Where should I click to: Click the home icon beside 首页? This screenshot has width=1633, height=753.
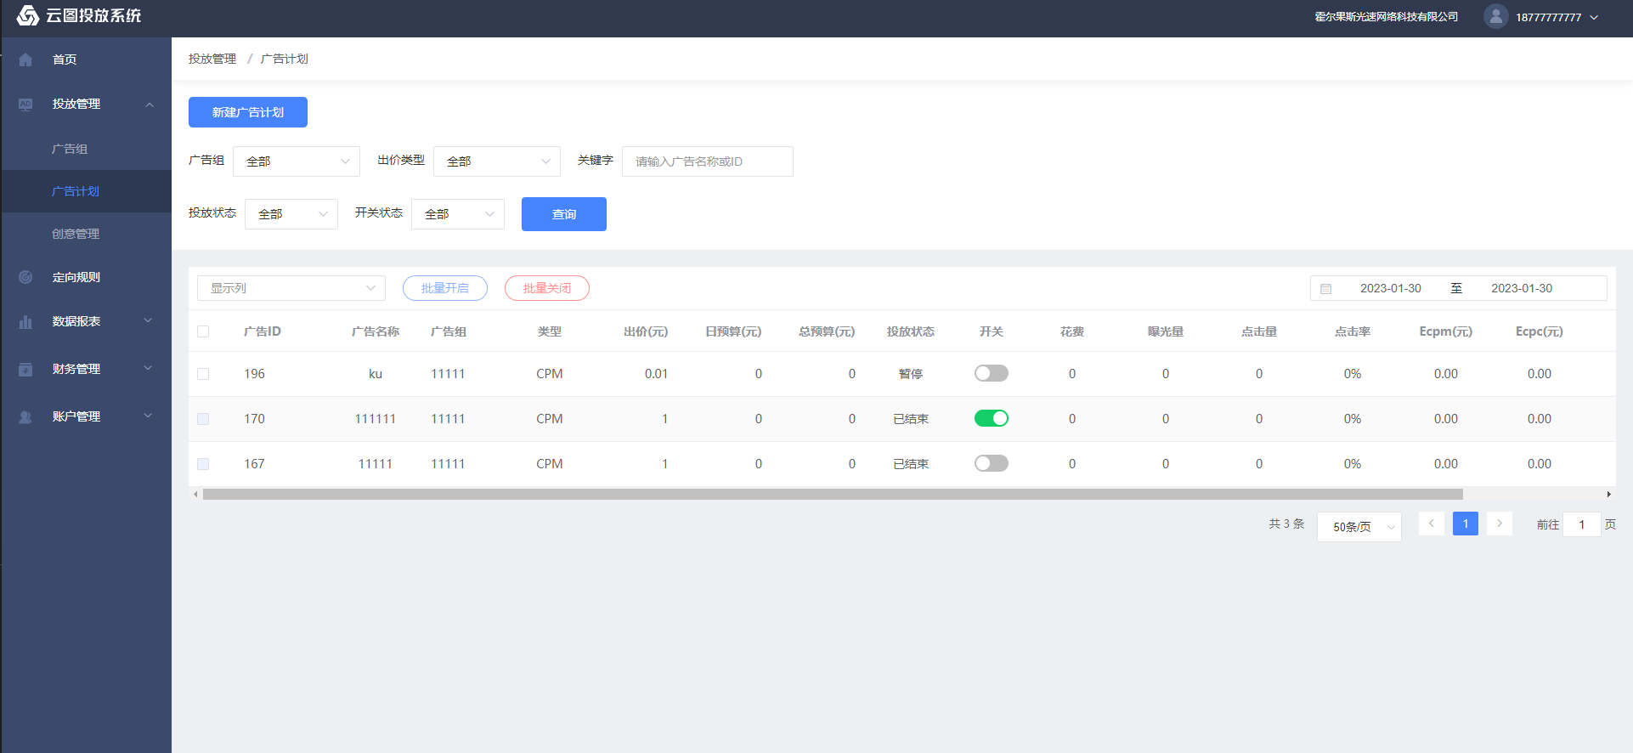(x=25, y=59)
